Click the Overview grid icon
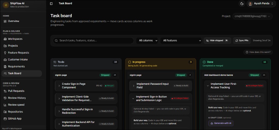Image resolution: width=279 pixels, height=130 pixels. point(5,21)
